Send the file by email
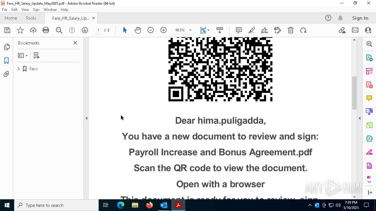 (355, 30)
